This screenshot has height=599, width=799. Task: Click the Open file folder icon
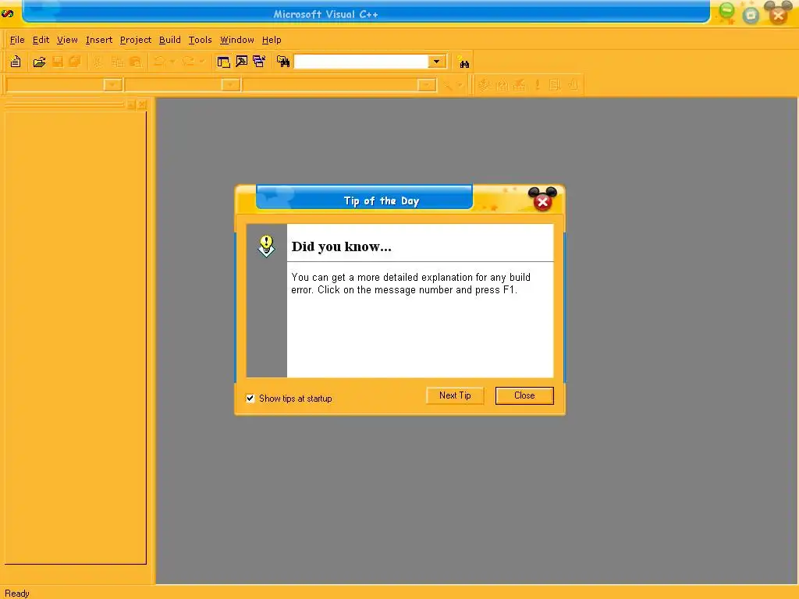(39, 62)
